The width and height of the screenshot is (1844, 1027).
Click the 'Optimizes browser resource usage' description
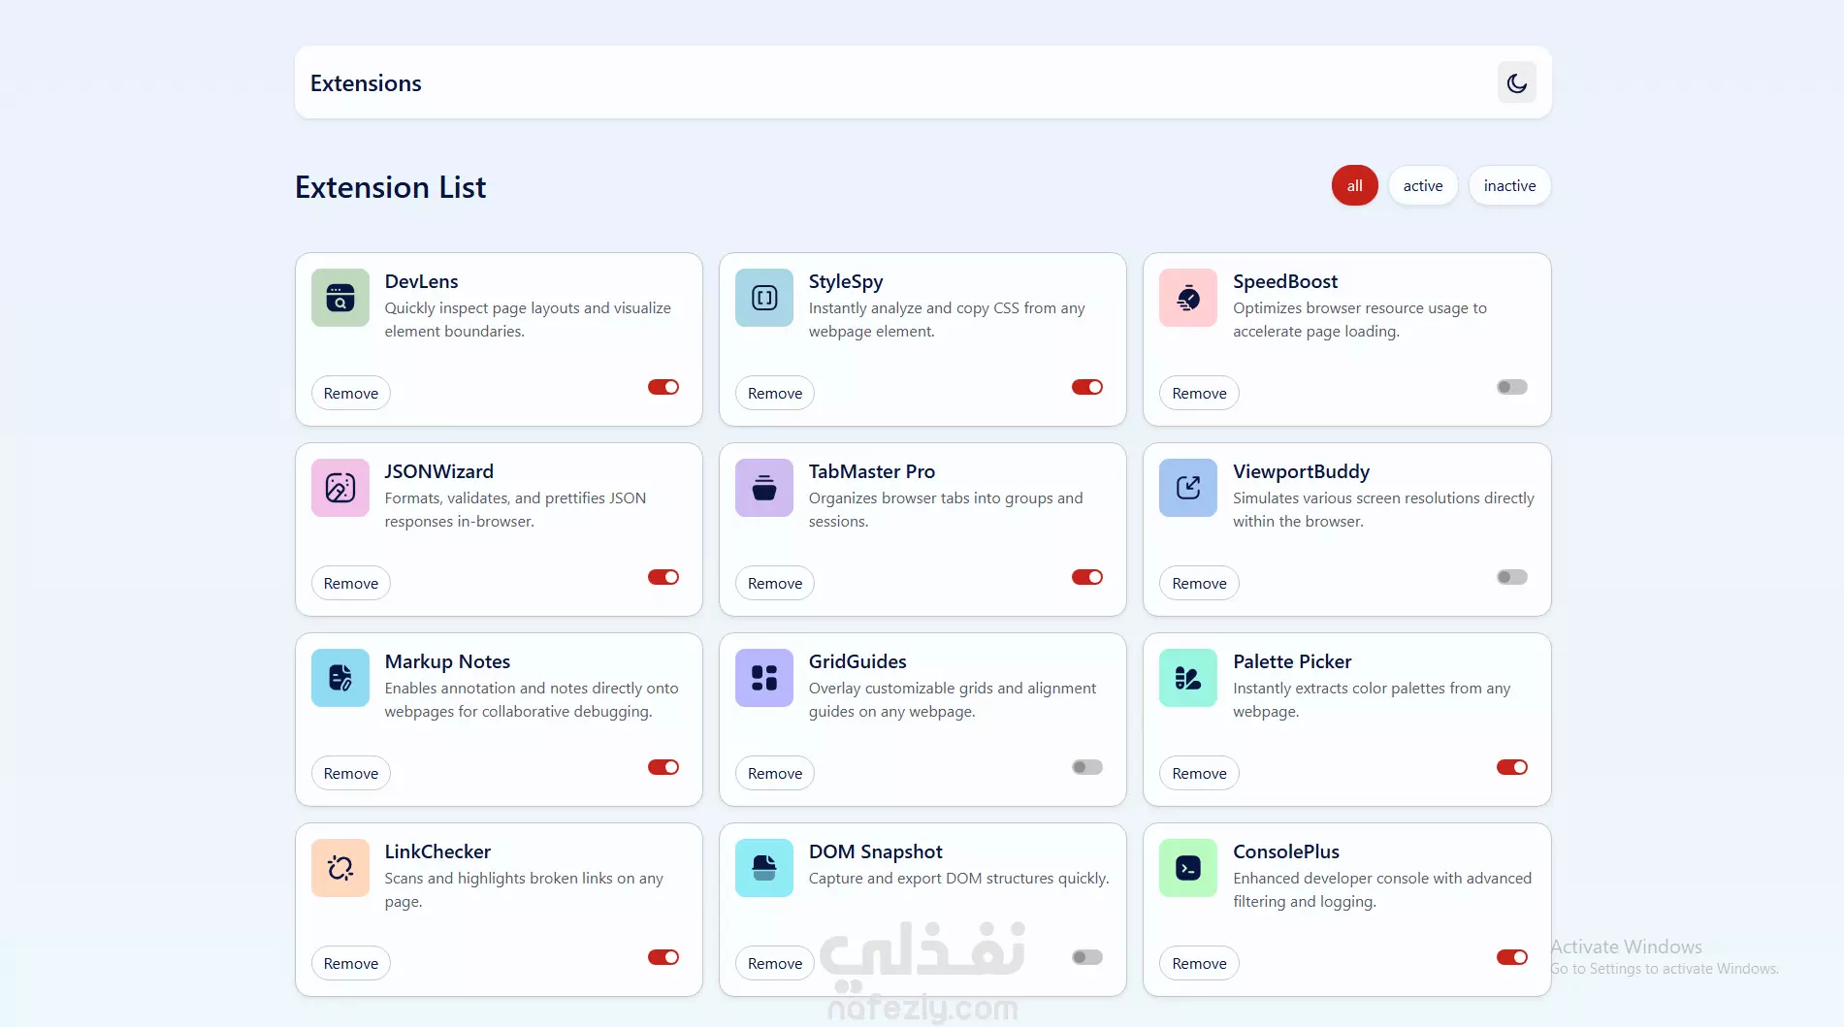[1360, 319]
